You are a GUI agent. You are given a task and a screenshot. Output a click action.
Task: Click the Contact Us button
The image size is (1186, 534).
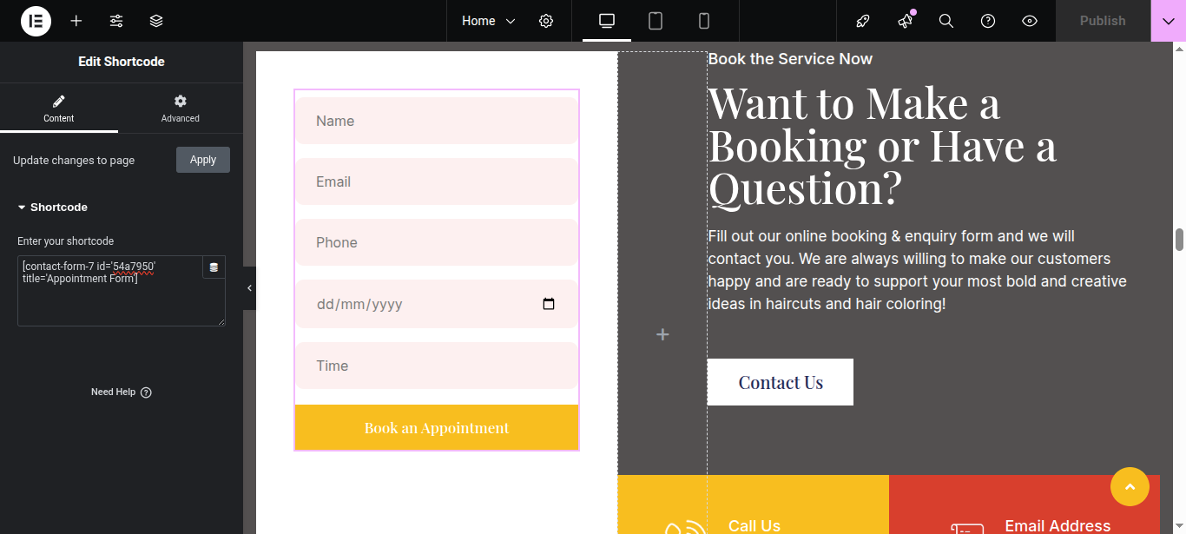coord(781,382)
